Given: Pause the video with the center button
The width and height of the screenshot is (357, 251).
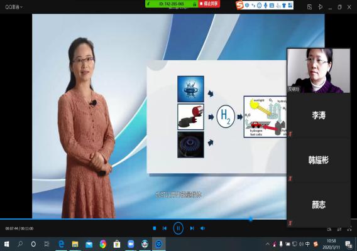Looking at the screenshot, I should tap(178, 228).
